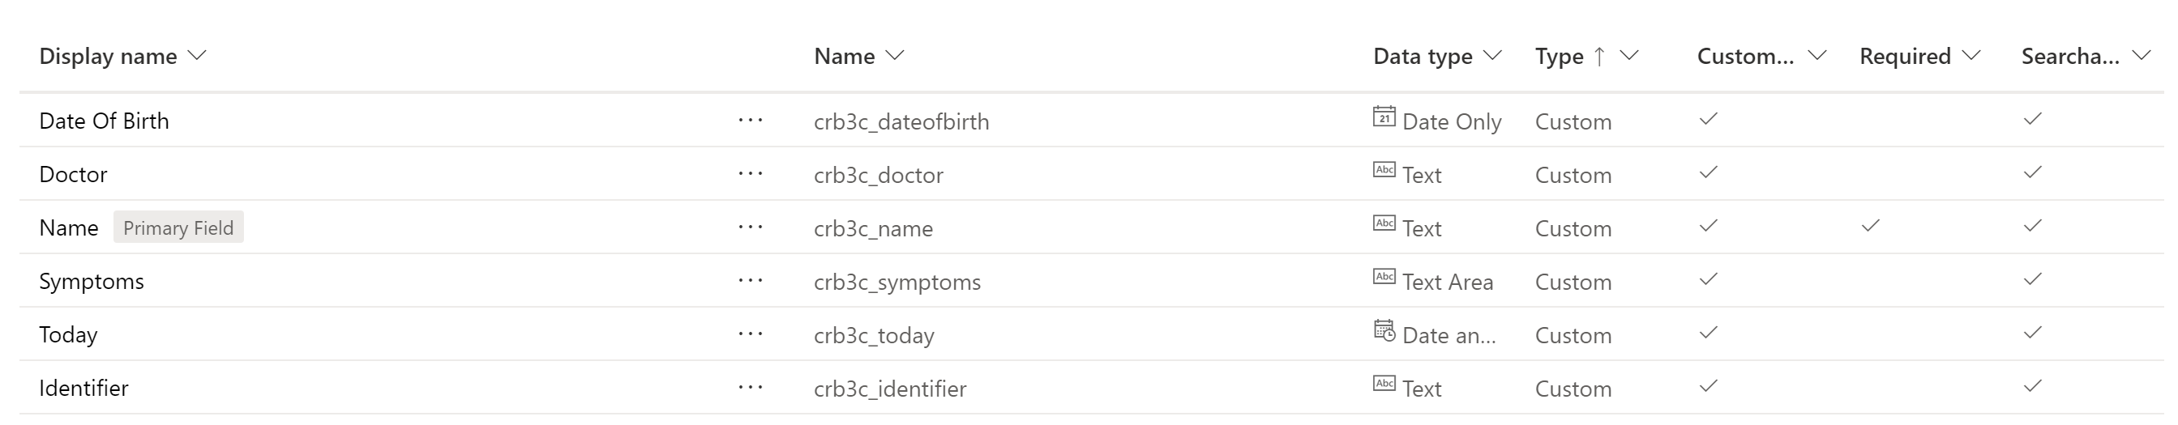The width and height of the screenshot is (2178, 425).
Task: Sort by the Type column header
Action: [1559, 57]
